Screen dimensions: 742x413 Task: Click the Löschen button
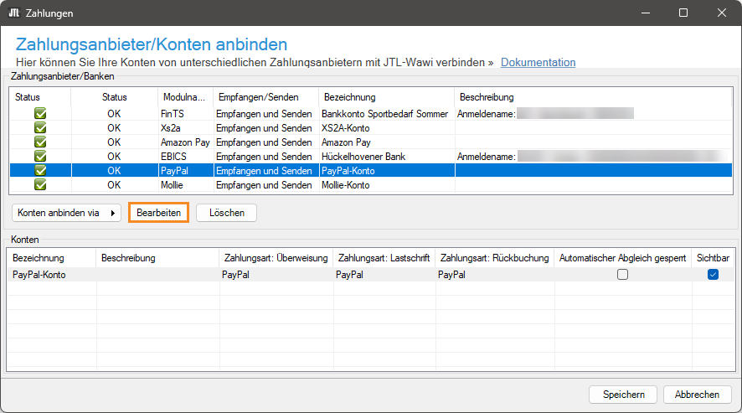[226, 213]
